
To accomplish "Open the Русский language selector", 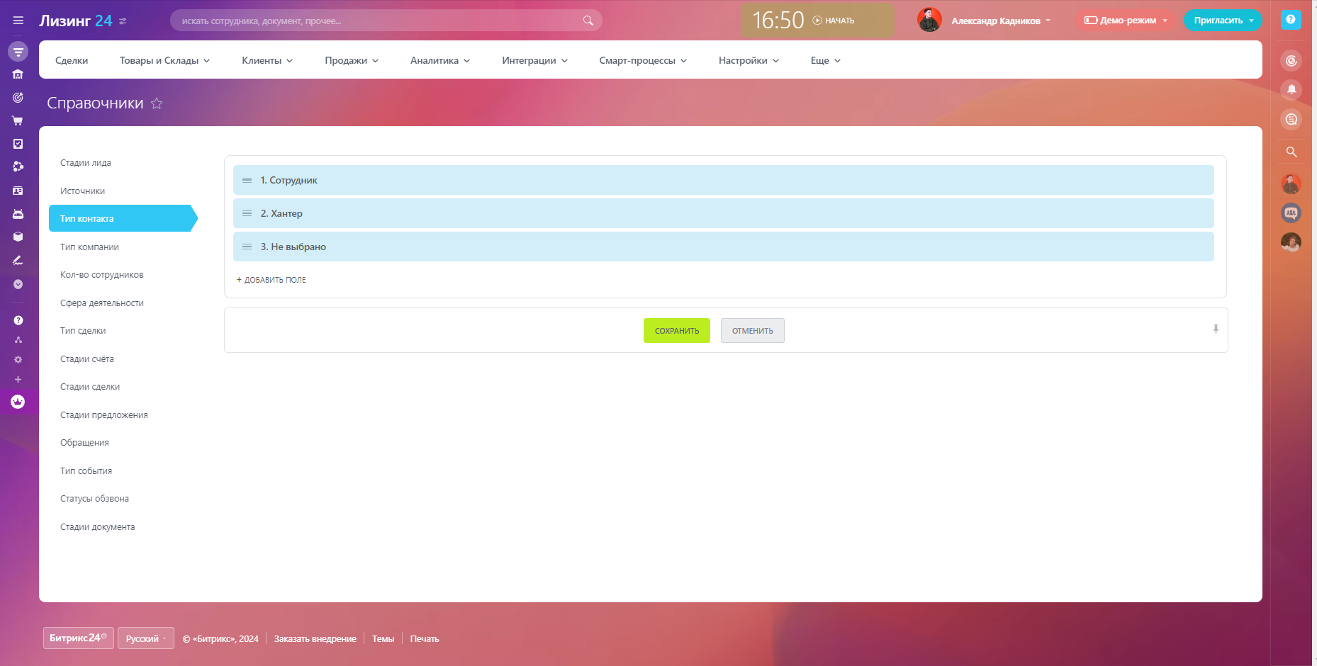I will pyautogui.click(x=145, y=638).
